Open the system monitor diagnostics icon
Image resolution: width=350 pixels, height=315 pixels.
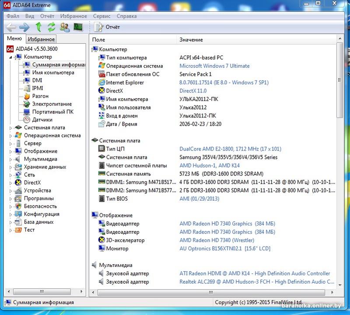tap(78, 27)
